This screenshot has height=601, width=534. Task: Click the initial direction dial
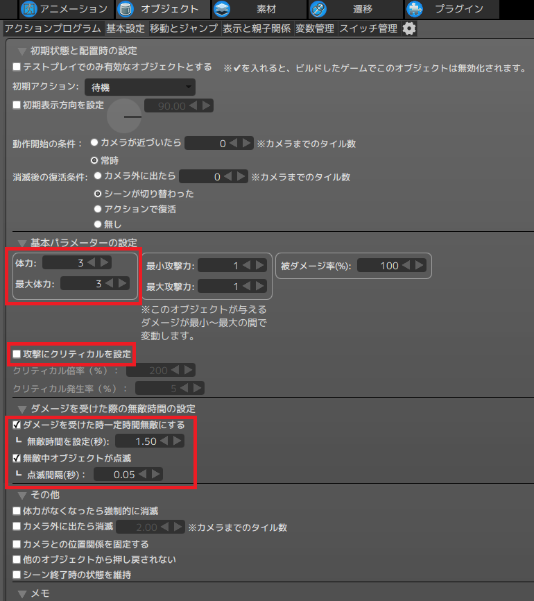(x=124, y=116)
